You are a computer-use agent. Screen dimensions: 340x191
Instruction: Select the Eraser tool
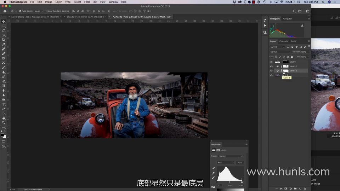point(4,81)
